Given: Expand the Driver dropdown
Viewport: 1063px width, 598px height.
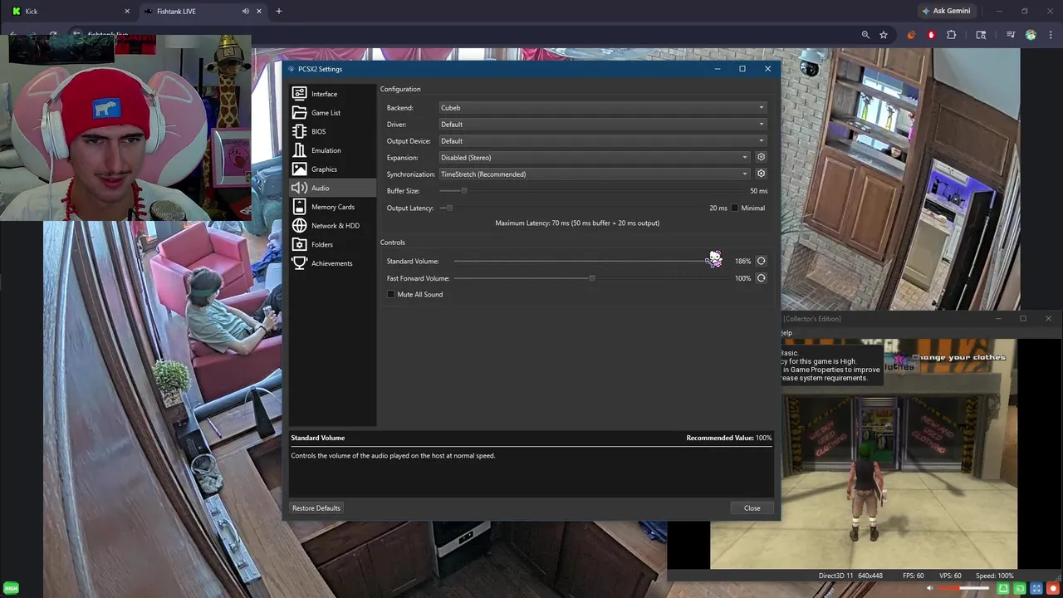Looking at the screenshot, I should [x=602, y=124].
